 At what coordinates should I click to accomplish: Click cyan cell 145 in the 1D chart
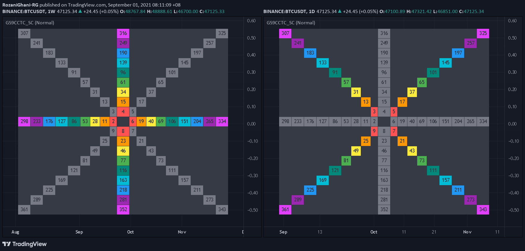(445, 63)
